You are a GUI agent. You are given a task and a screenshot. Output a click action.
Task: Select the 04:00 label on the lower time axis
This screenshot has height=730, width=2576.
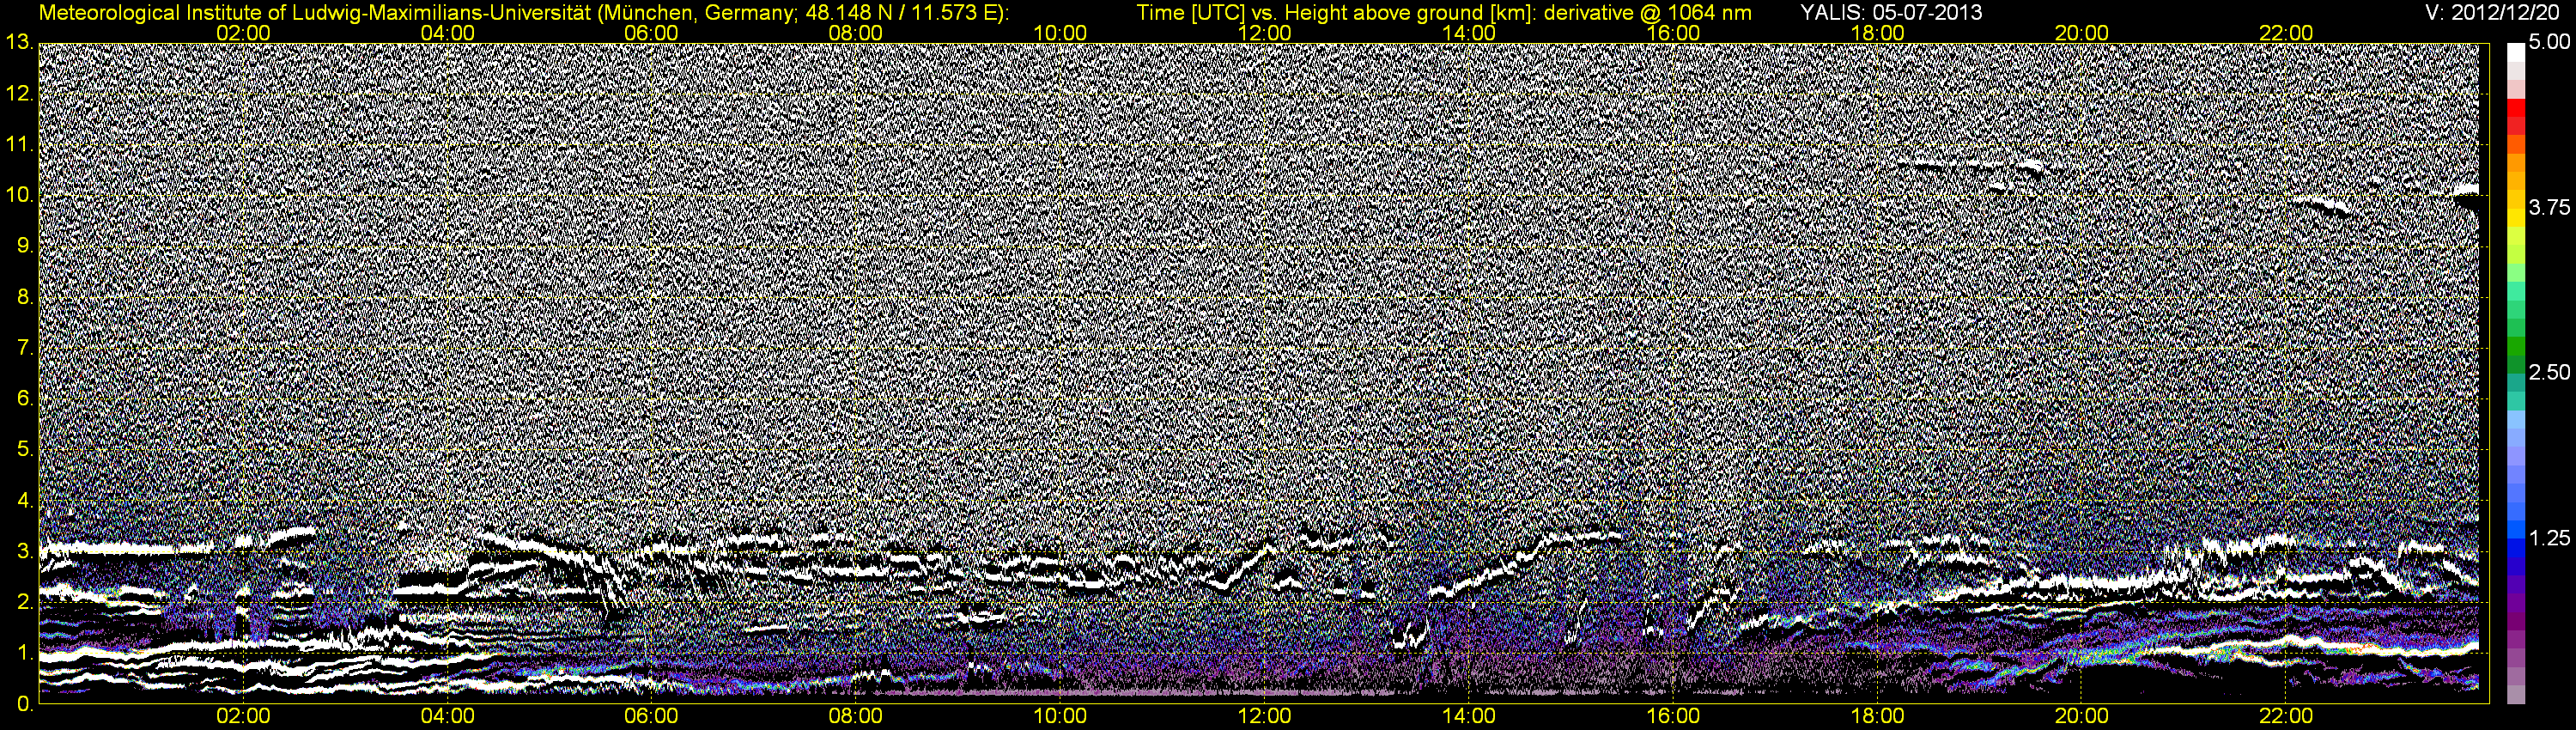tap(447, 716)
